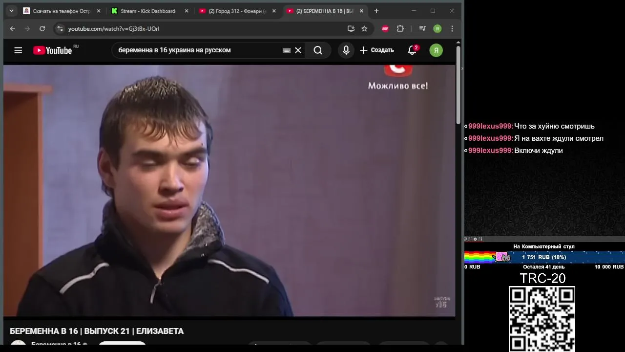Start voice search with the microphone
625x352 pixels.
346,50
